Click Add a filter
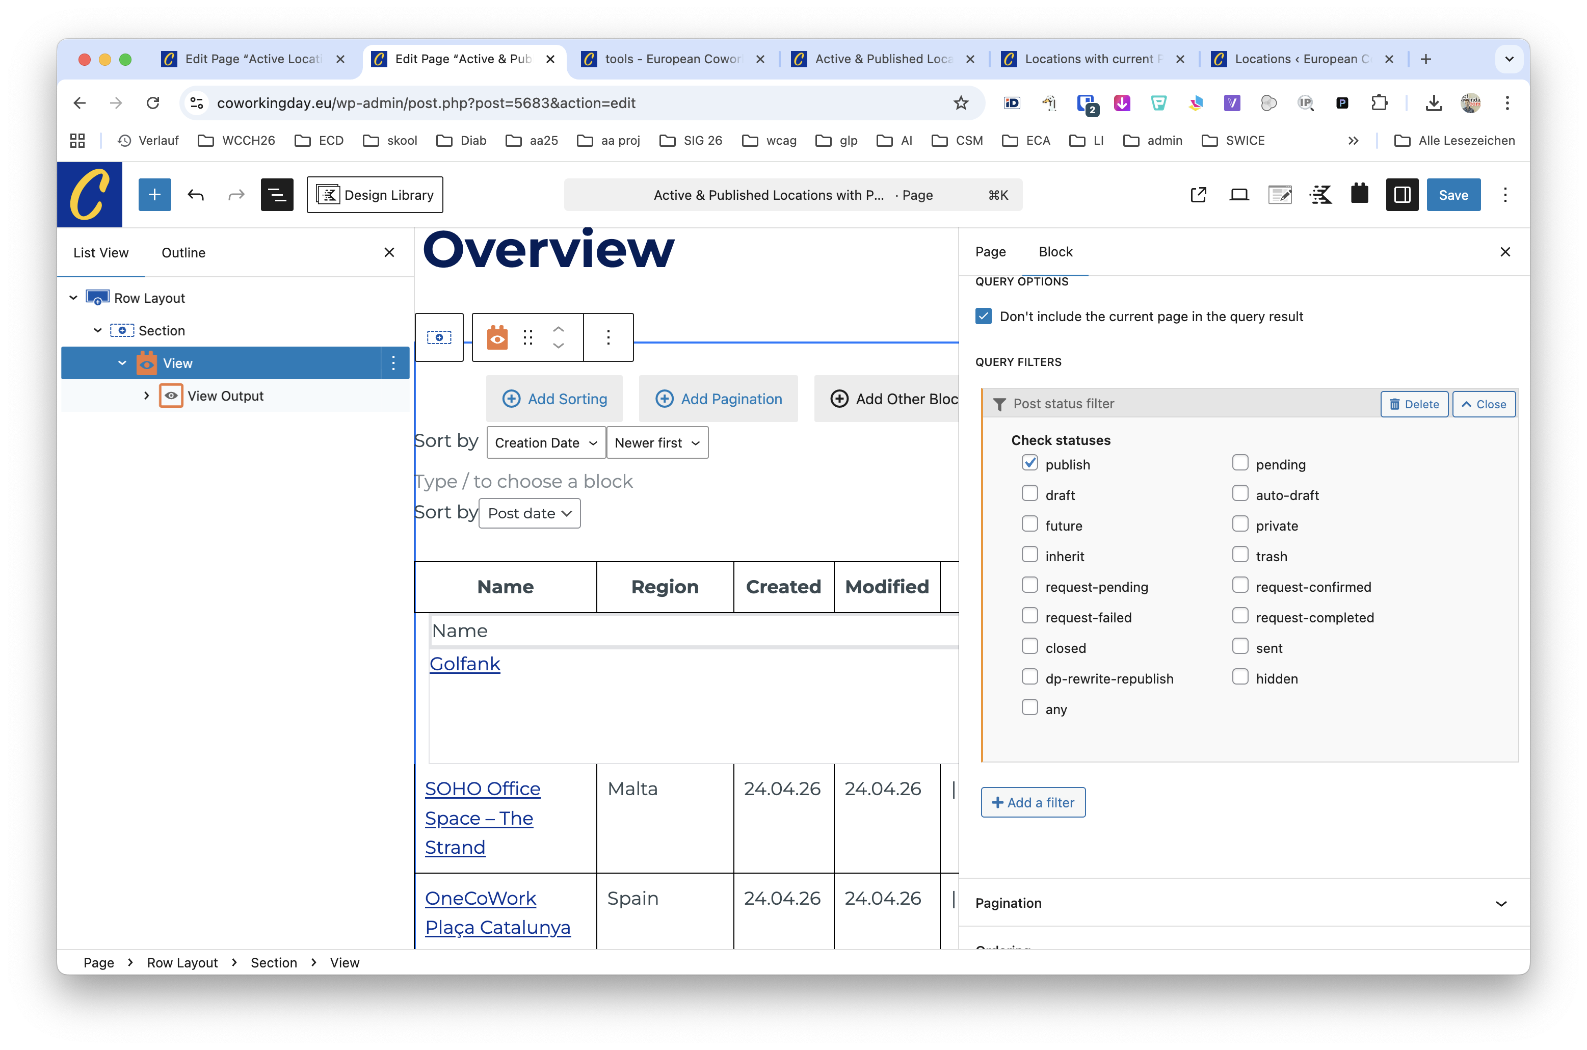 pos(1033,802)
